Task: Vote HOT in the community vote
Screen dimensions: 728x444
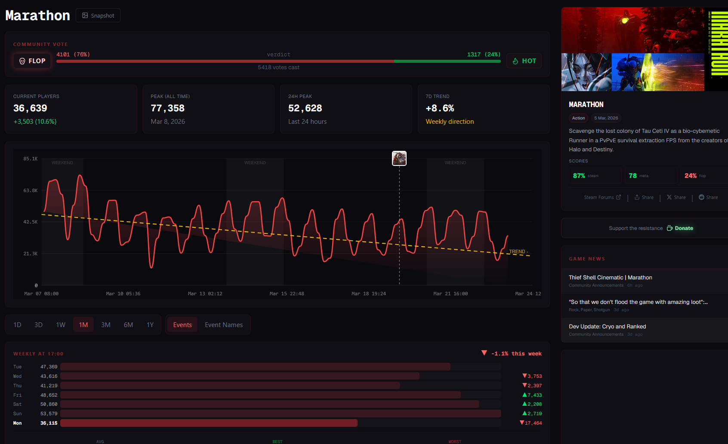Action: click(524, 61)
